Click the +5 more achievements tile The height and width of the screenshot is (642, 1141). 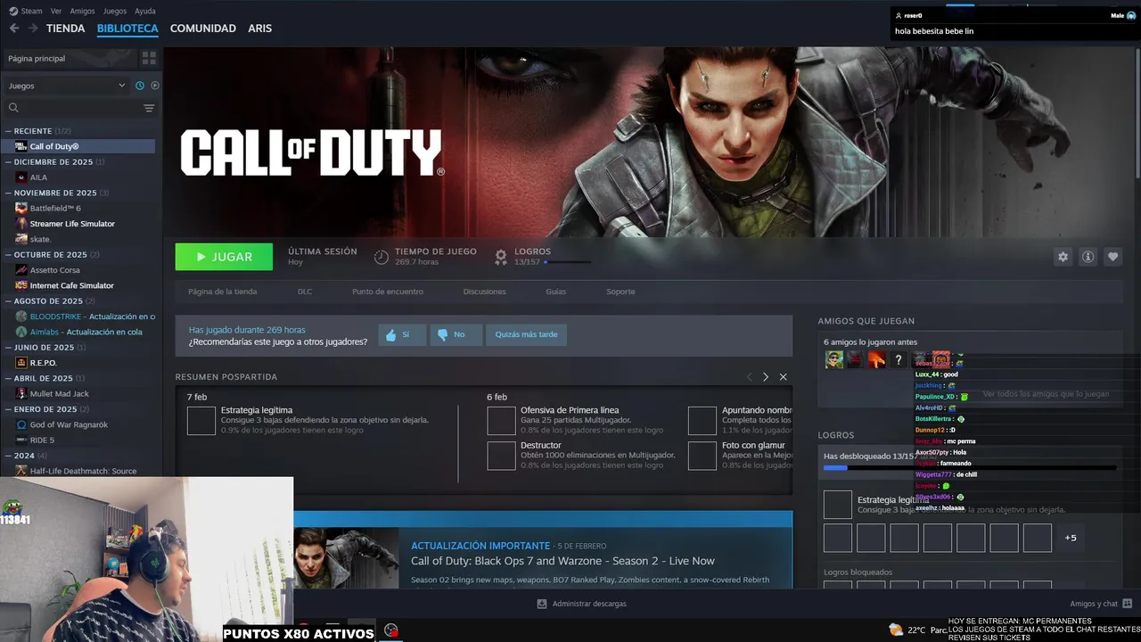click(1071, 538)
